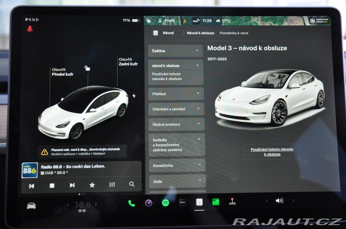The width and height of the screenshot is (346, 229).
Task: Open car controls via car icon
Action: [x=31, y=206]
